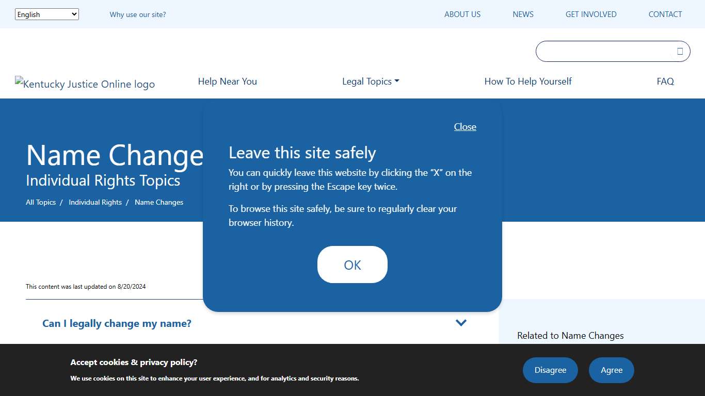Agree to the cookies policy

tap(611, 370)
